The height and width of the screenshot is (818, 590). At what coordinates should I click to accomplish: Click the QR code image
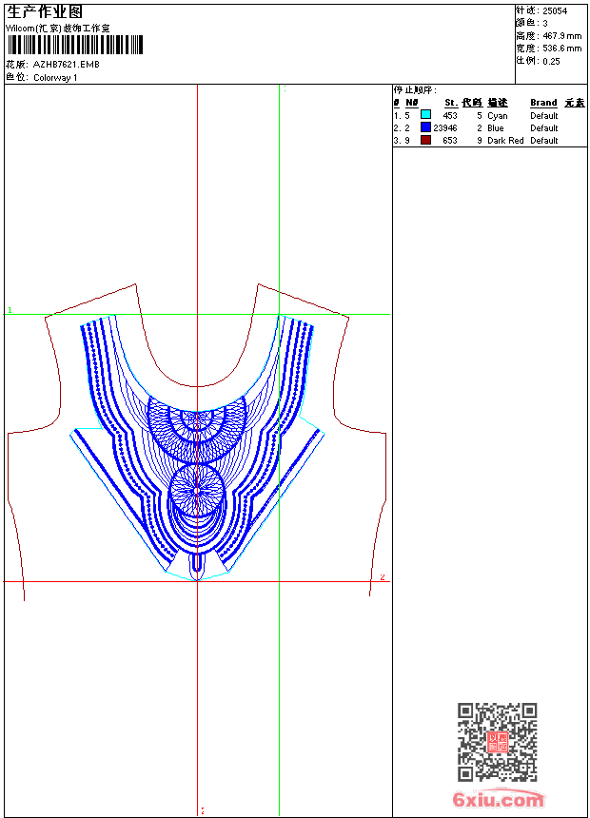click(498, 742)
